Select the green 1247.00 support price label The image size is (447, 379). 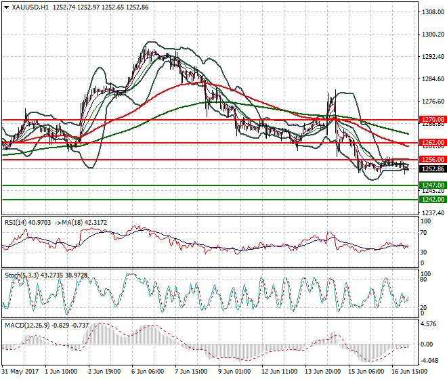[432, 185]
